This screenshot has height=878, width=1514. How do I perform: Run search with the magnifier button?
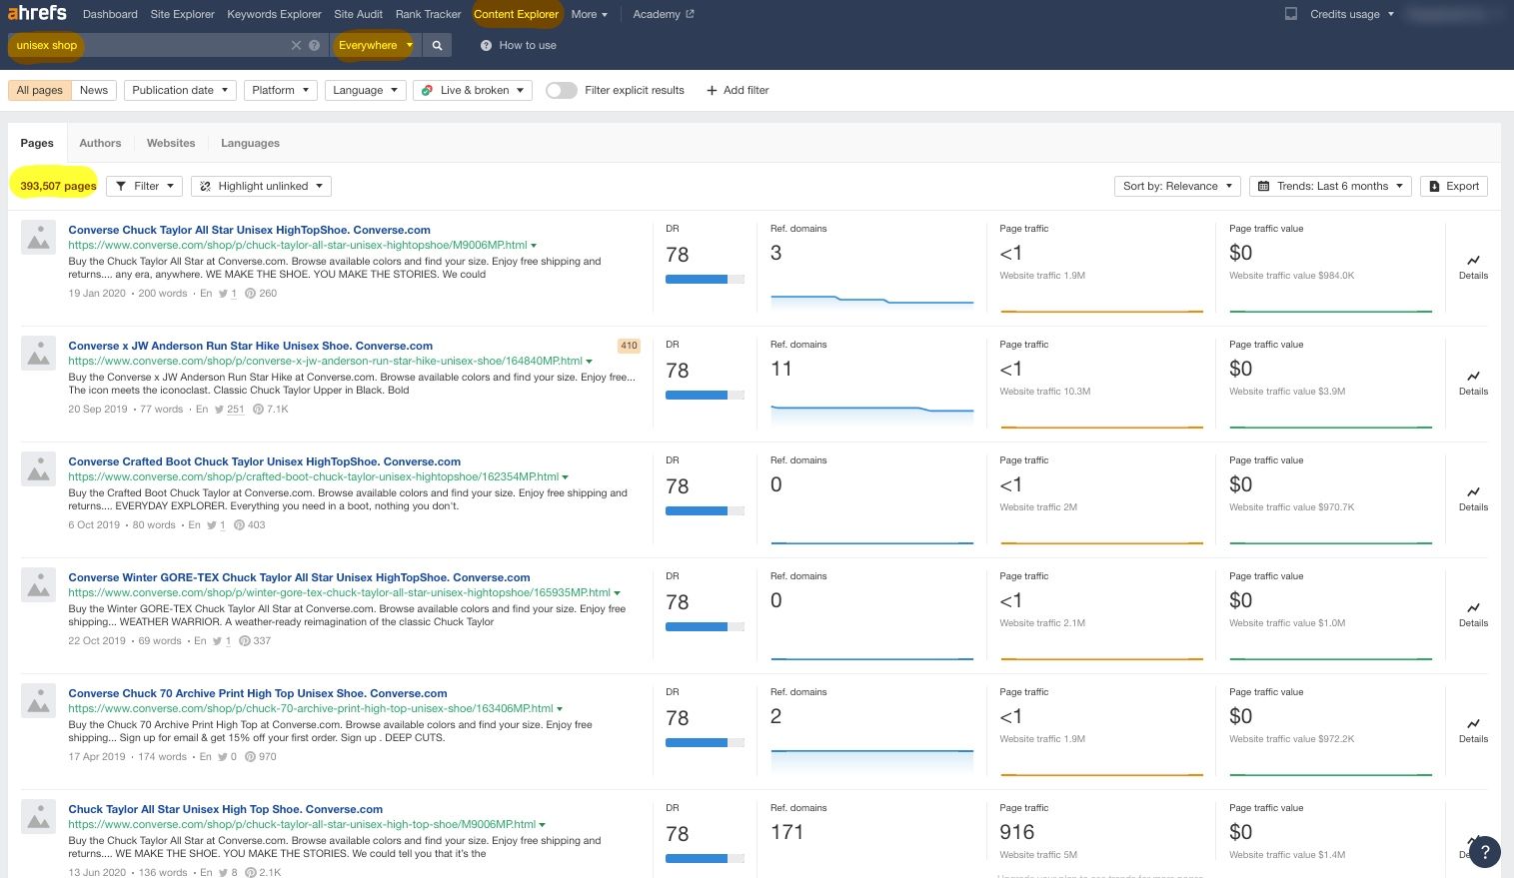[437, 45]
